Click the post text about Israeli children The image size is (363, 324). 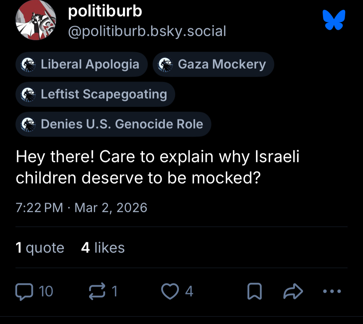(157, 167)
